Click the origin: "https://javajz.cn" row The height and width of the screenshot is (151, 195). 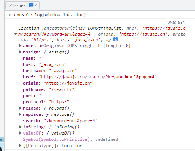click(58, 83)
